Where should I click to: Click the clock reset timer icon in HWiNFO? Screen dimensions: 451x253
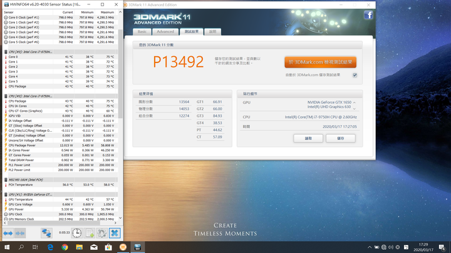click(x=76, y=233)
